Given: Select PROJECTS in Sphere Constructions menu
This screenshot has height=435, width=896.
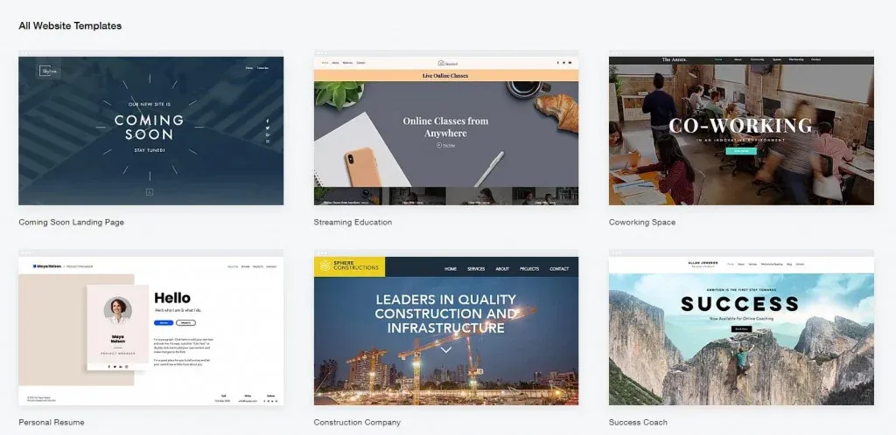Looking at the screenshot, I should (529, 268).
